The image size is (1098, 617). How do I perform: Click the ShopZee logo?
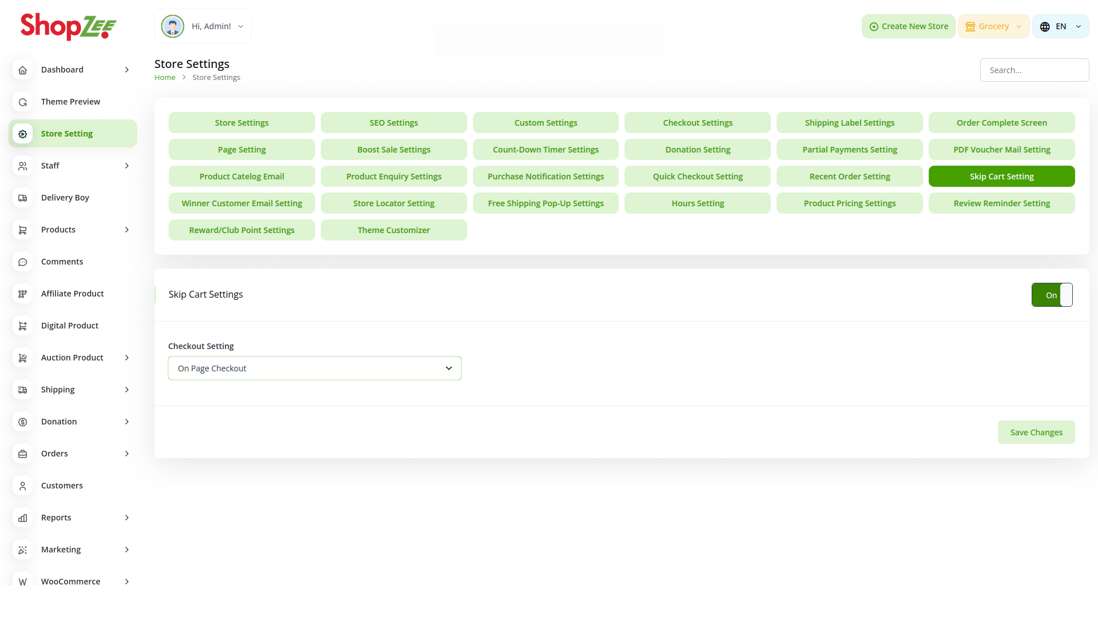69,26
